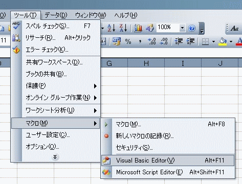Open borders dropdown arrow
This screenshot has height=184, width=242.
(213, 41)
